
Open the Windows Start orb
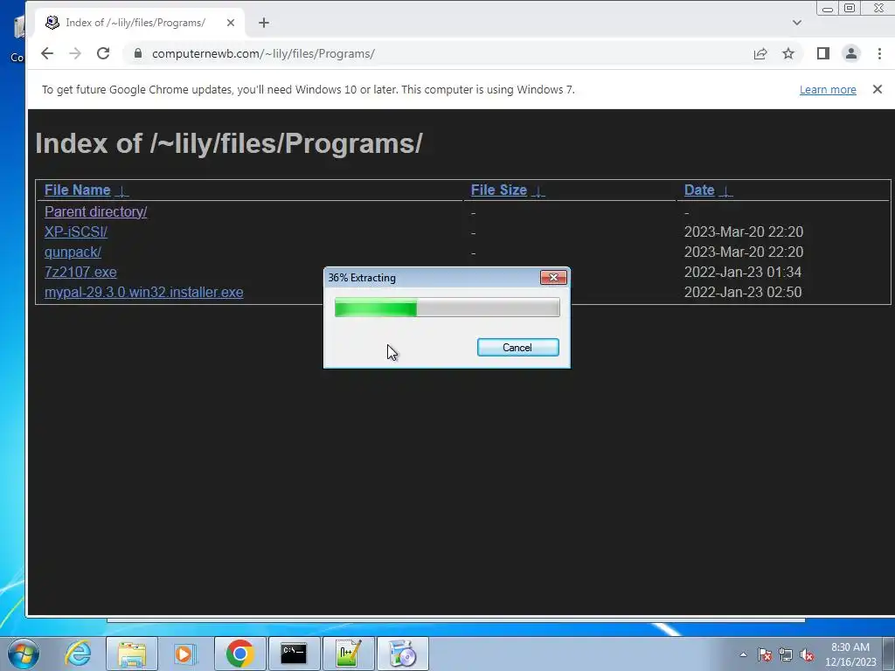point(23,654)
